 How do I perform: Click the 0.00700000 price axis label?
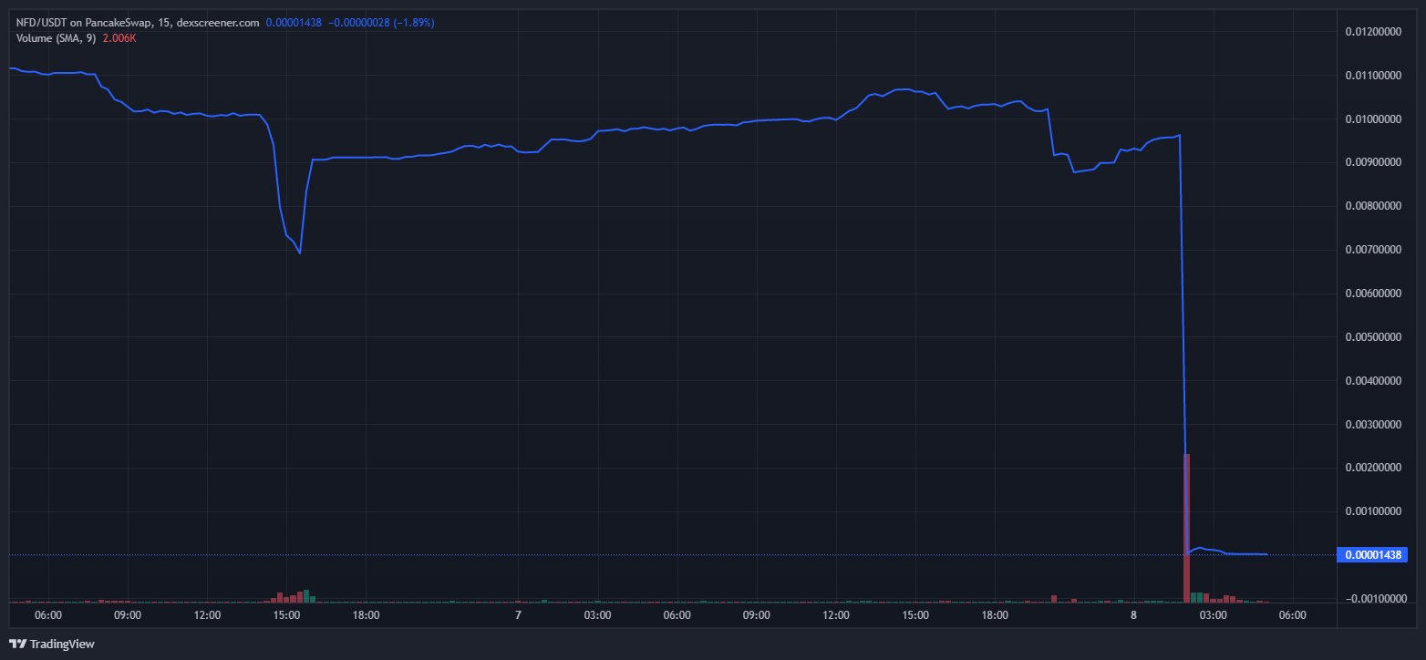[x=1373, y=250]
